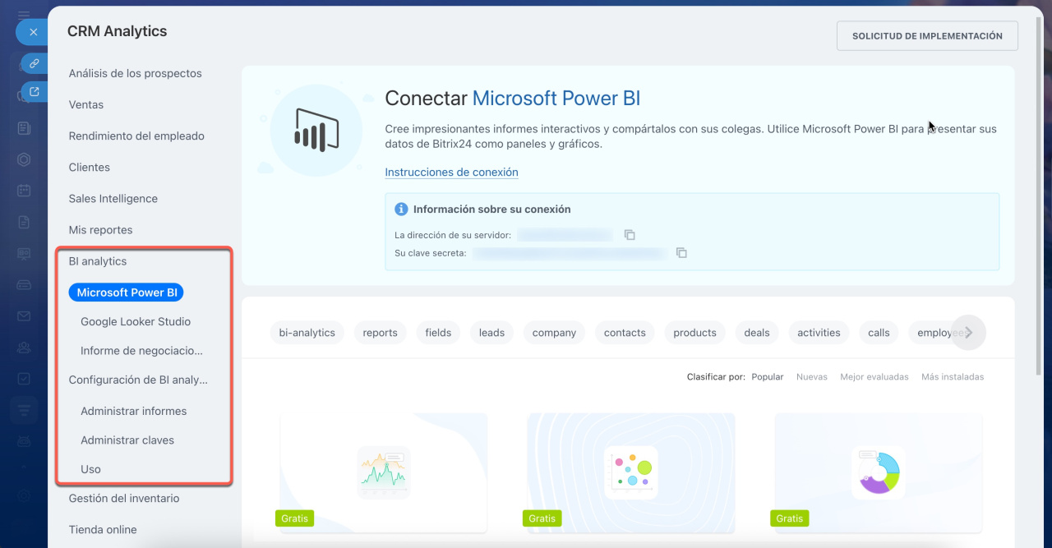Open the donut chart app card
The width and height of the screenshot is (1052, 548).
point(879,472)
